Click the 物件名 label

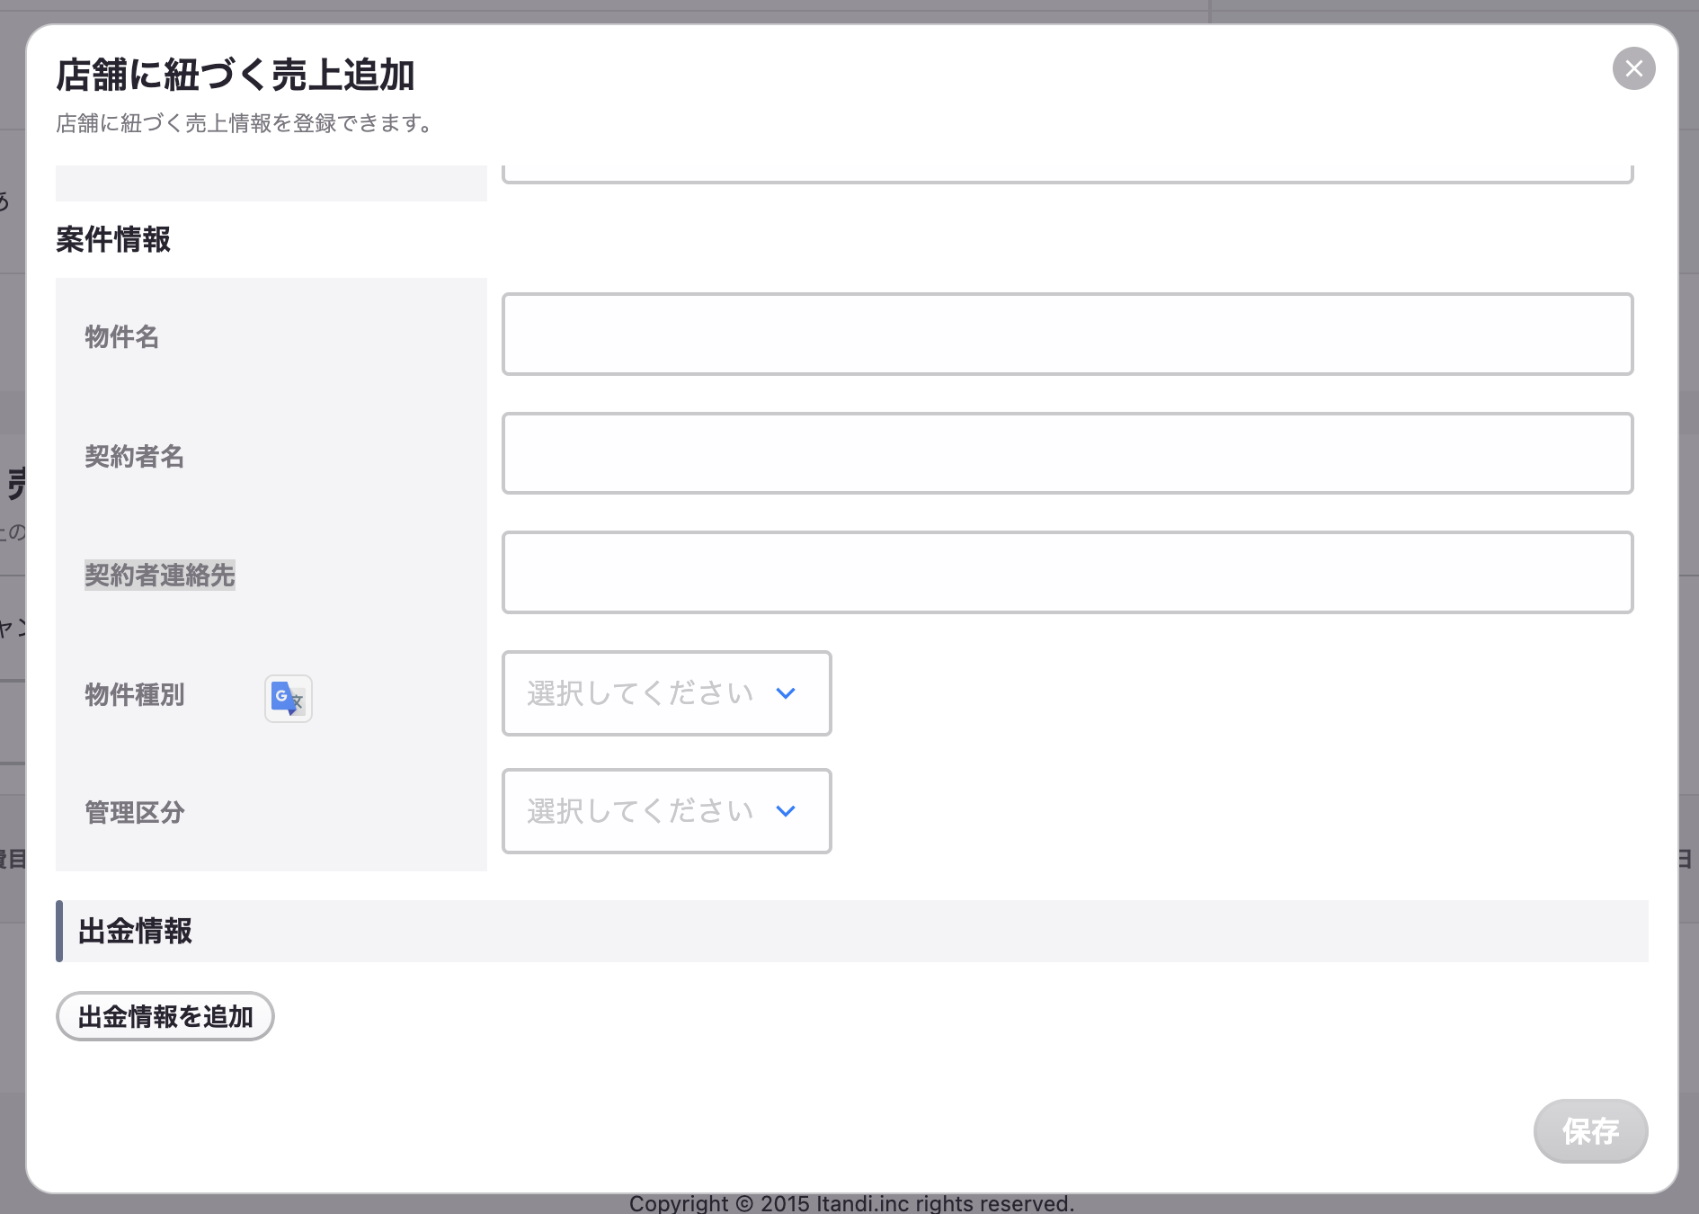click(x=122, y=336)
